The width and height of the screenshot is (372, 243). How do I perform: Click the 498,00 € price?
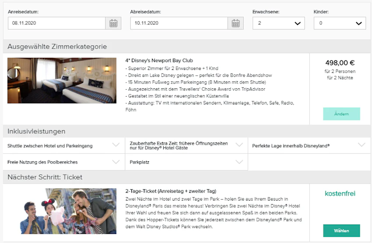pyautogui.click(x=340, y=63)
